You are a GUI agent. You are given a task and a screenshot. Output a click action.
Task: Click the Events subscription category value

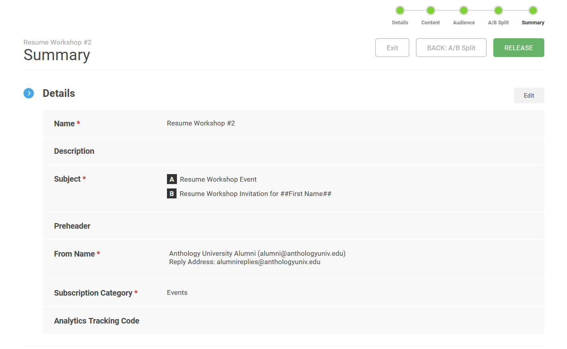point(177,293)
